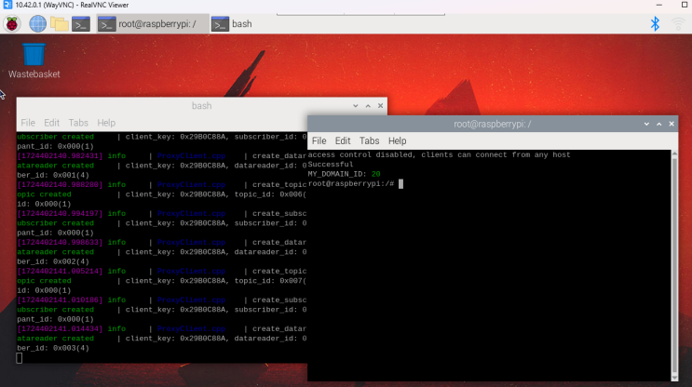
Task: Open File menu in bash window
Action: [28, 123]
